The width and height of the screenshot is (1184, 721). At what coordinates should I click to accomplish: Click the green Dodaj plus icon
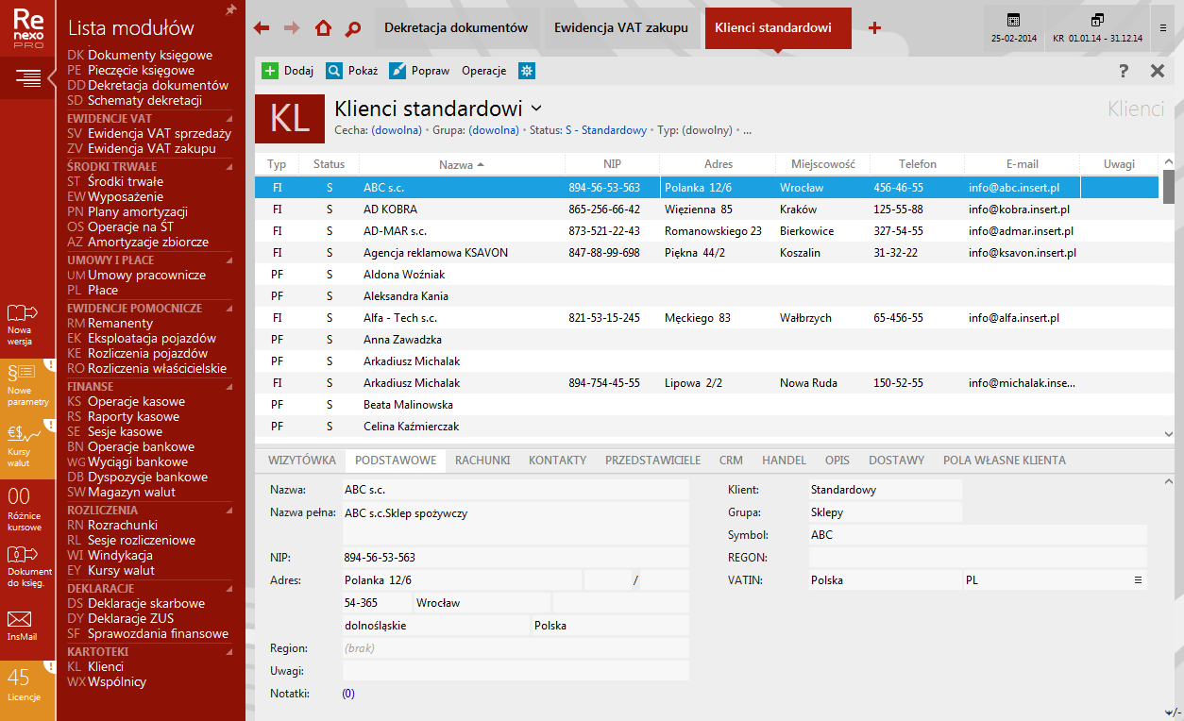[x=270, y=71]
